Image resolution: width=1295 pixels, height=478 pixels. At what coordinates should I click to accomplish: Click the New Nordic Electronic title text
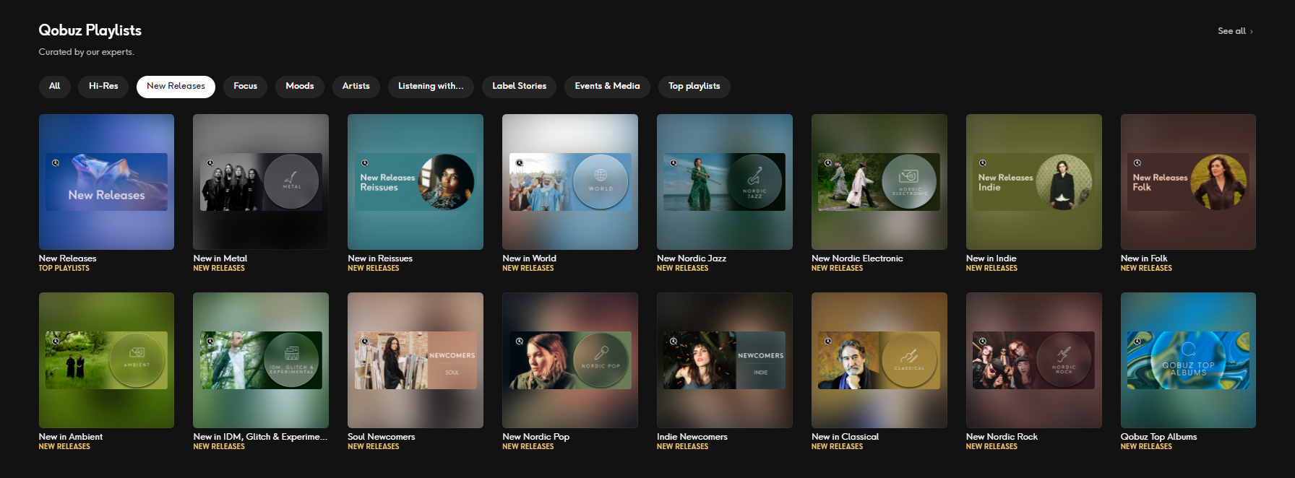(x=857, y=258)
